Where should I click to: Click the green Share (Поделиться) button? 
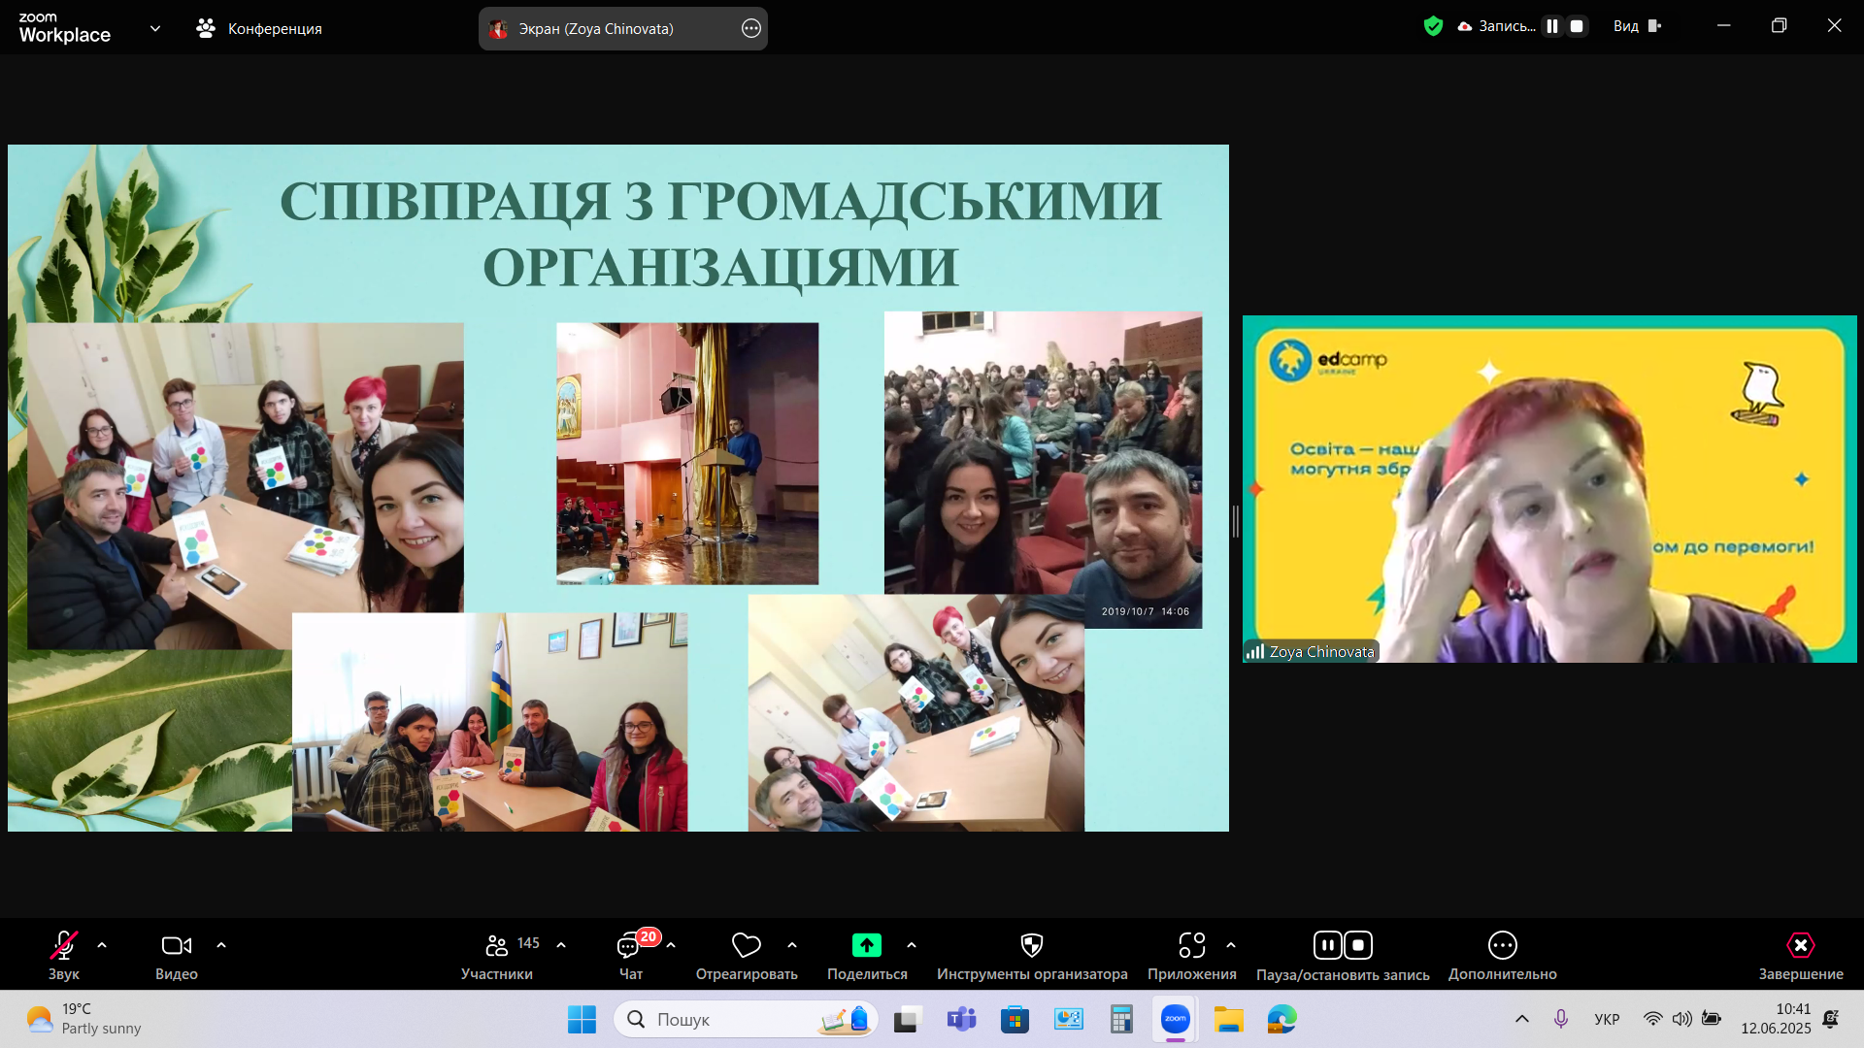coord(866,946)
